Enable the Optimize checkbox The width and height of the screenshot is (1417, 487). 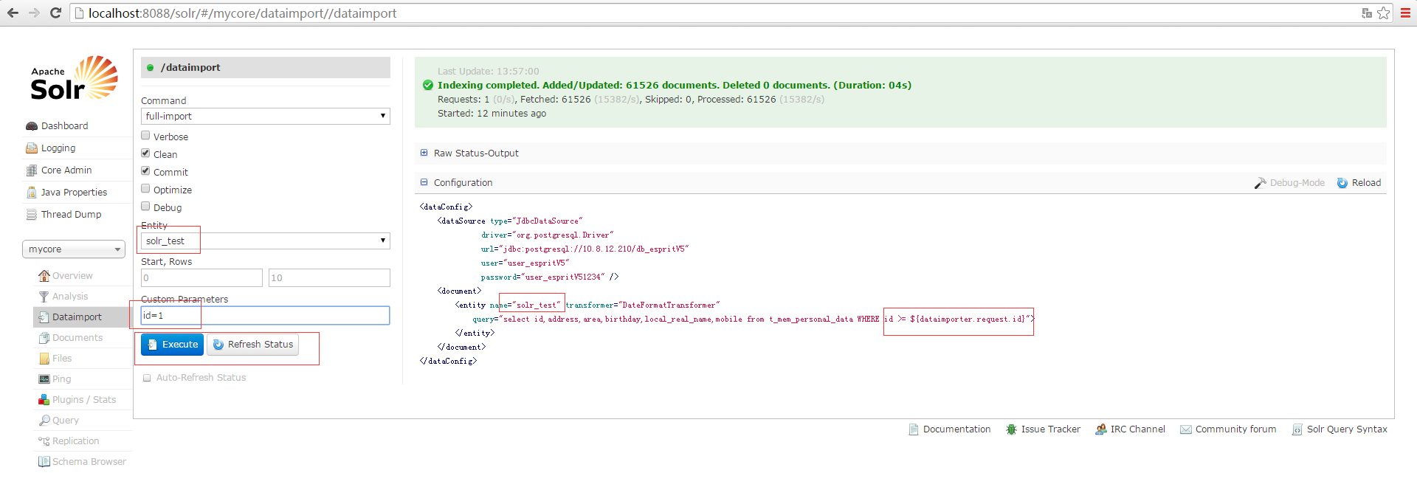click(145, 189)
